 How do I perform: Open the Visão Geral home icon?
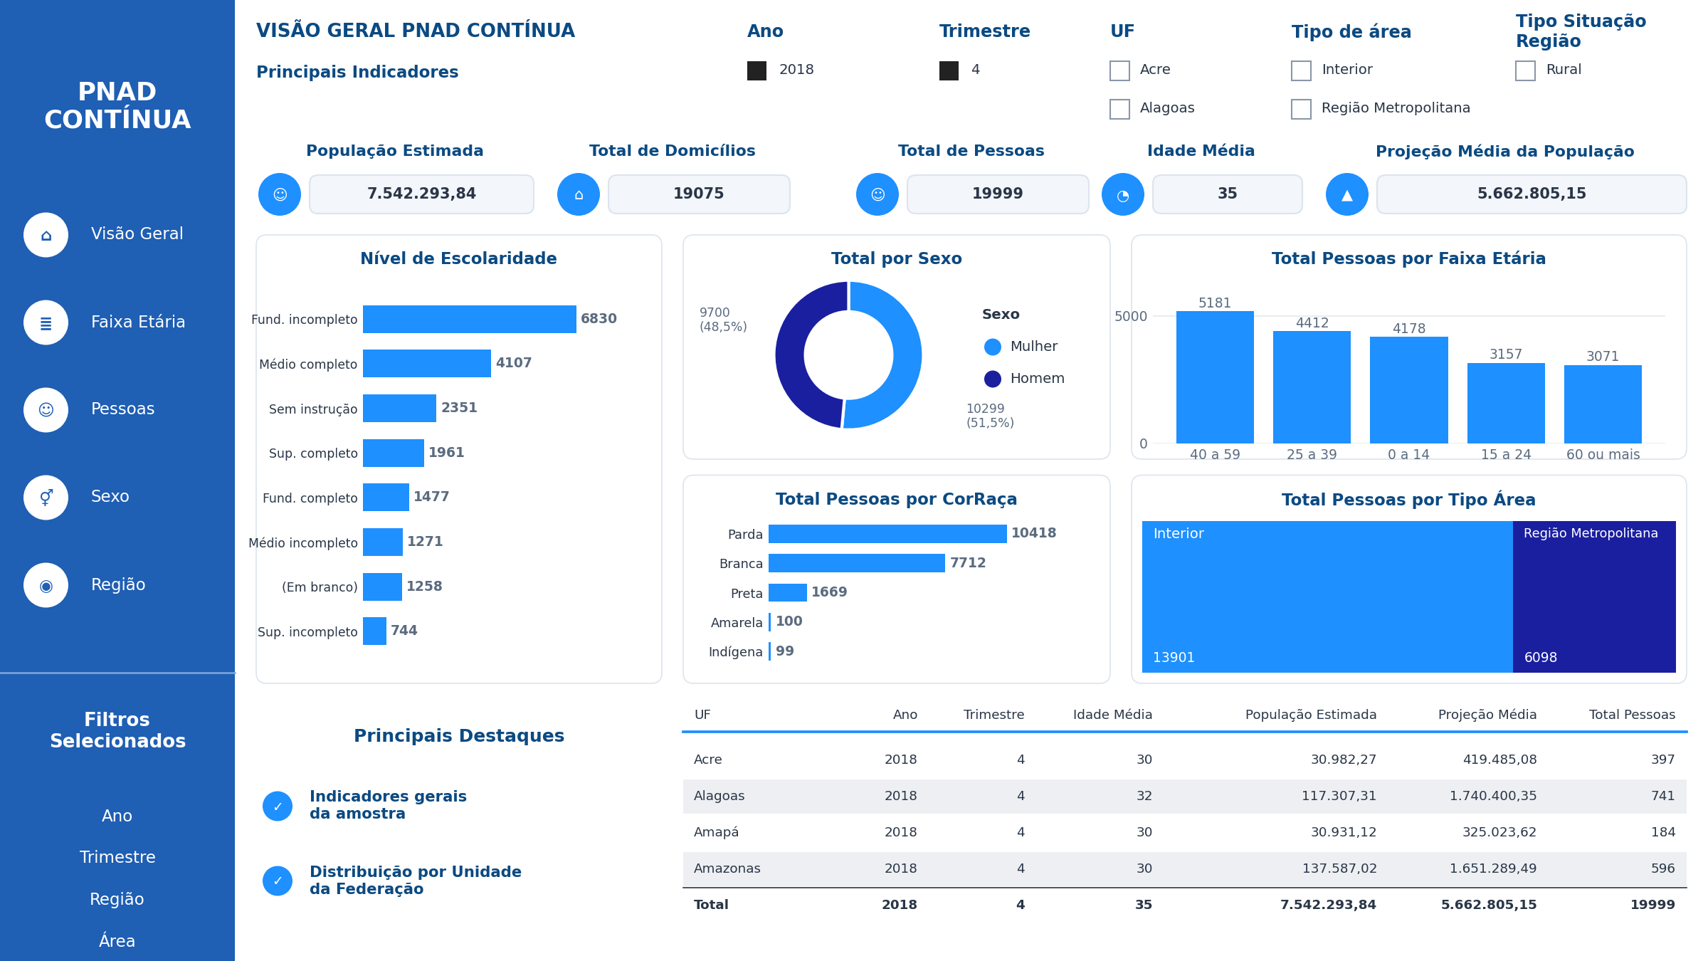(x=46, y=235)
